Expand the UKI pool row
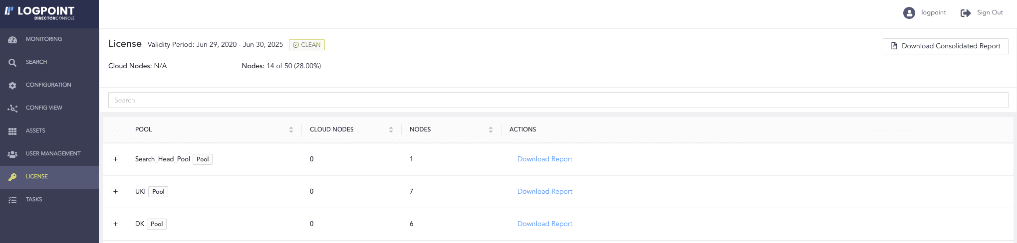Image resolution: width=1017 pixels, height=243 pixels. point(115,192)
